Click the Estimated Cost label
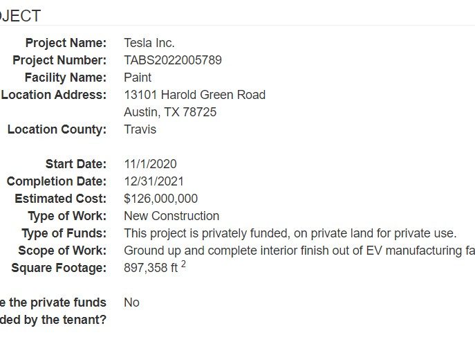The image size is (475, 344). 61,199
